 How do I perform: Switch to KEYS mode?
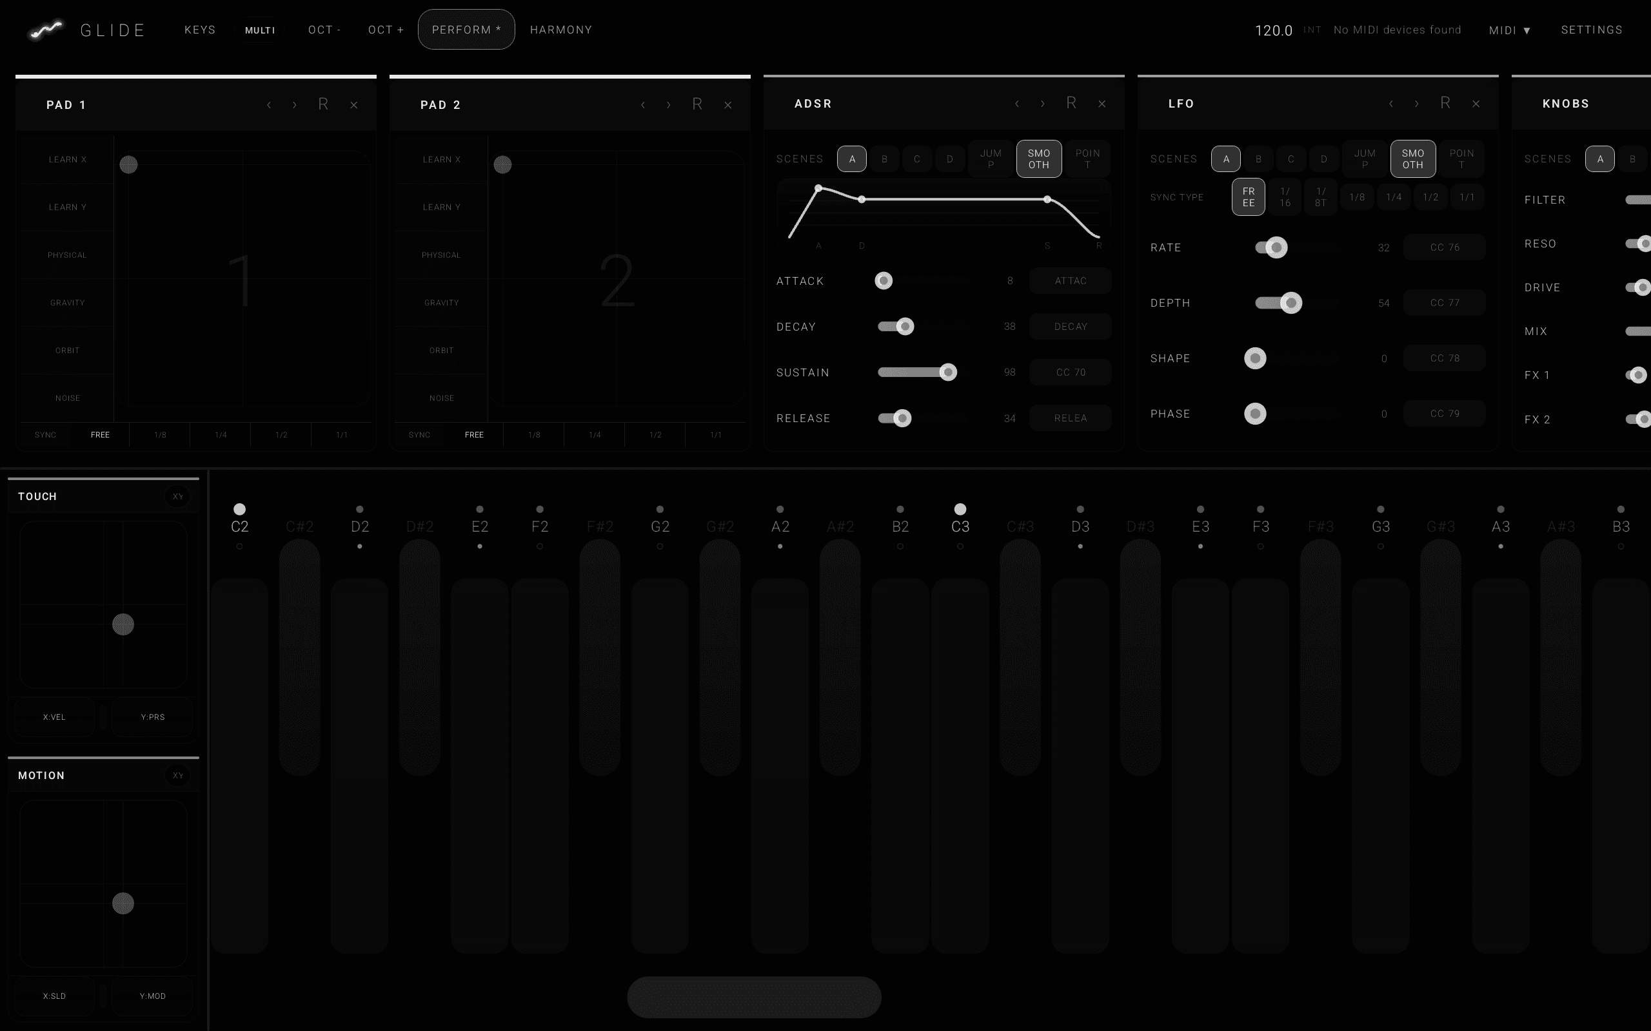click(x=200, y=30)
